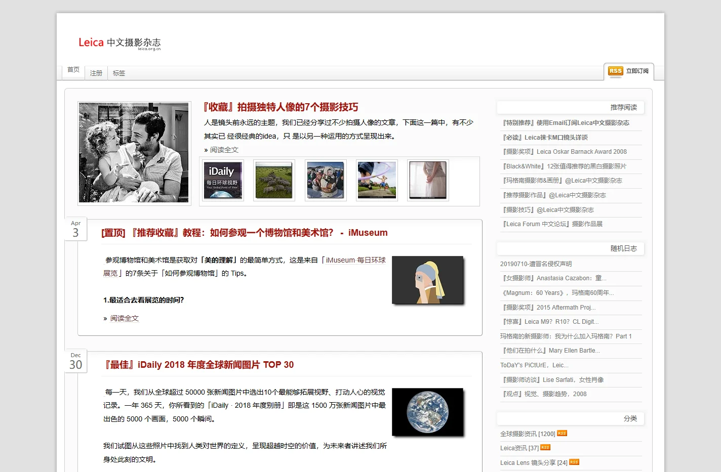The height and width of the screenshot is (472, 721).
Task: Click the bold heading 1.最适合去看展览的时间?
Action: pyautogui.click(x=144, y=300)
